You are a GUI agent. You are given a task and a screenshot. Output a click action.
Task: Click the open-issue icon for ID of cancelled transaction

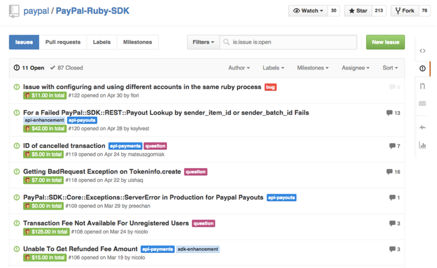17,146
